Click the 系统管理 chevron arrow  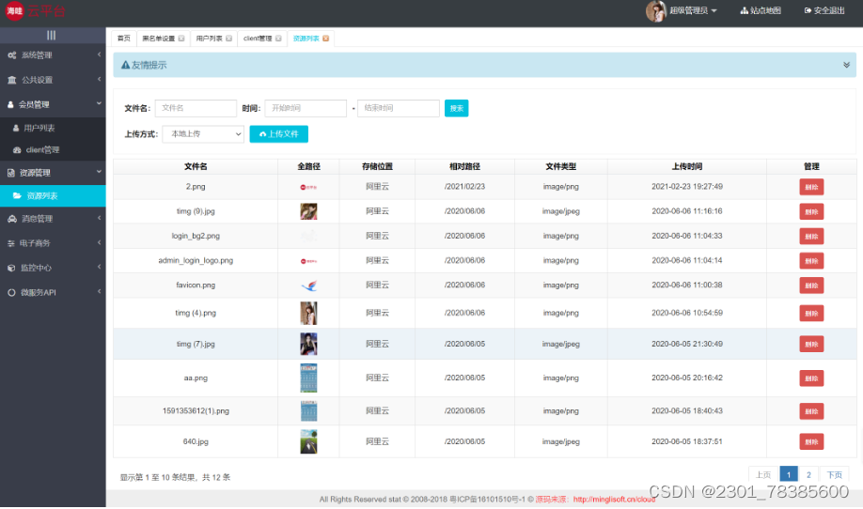99,54
